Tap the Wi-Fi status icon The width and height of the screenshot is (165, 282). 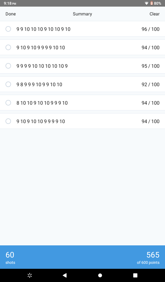[x=147, y=3]
